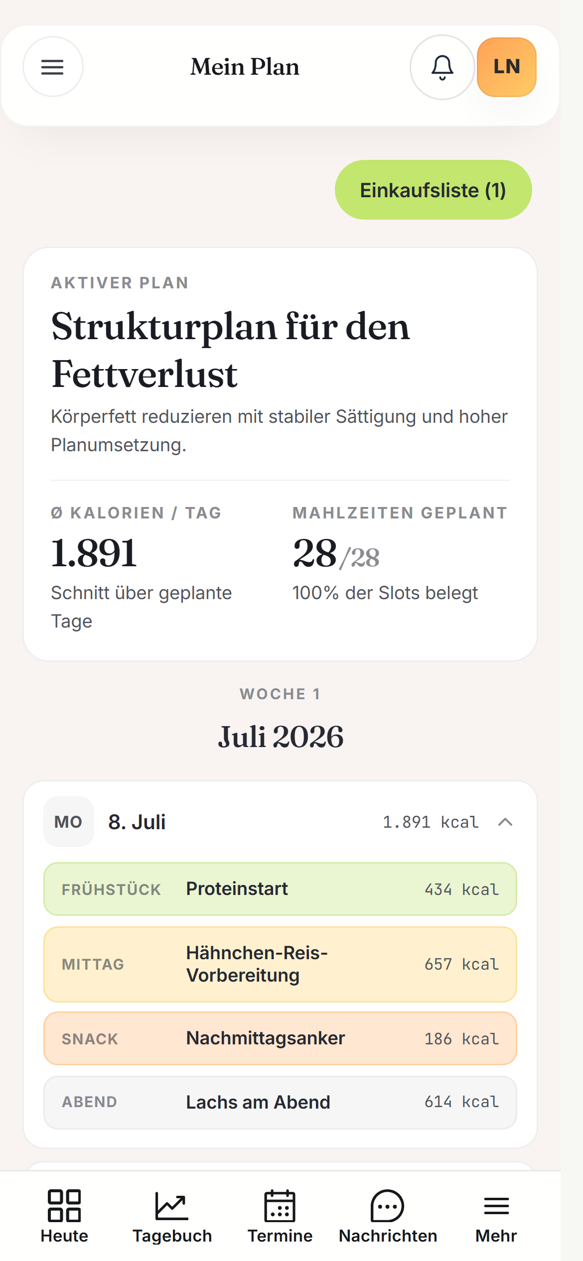This screenshot has width=583, height=1261.
Task: Select the Nachmittagsanker snack entry
Action: (x=280, y=1038)
